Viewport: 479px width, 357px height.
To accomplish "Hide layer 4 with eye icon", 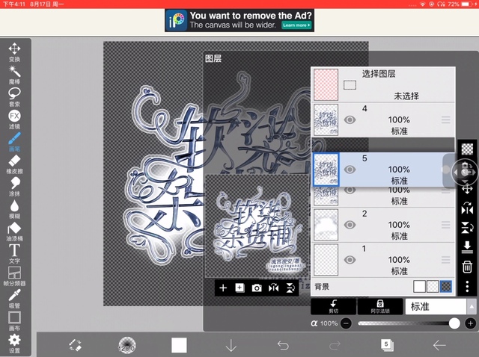I will (350, 119).
